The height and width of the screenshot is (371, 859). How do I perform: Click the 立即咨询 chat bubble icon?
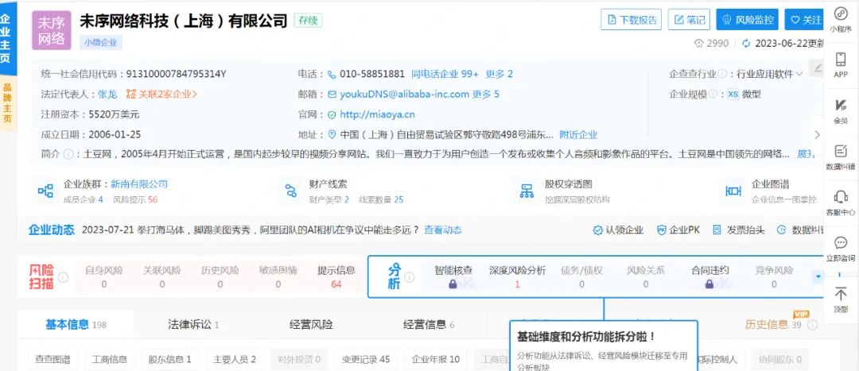(841, 242)
